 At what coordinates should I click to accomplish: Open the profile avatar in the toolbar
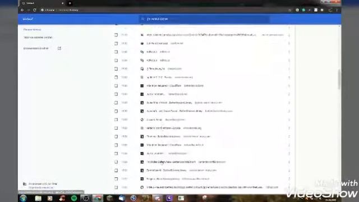coord(330,10)
